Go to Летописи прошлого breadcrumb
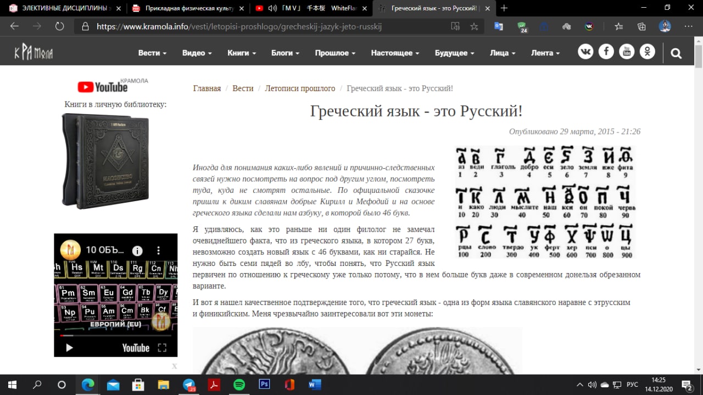 tap(300, 88)
